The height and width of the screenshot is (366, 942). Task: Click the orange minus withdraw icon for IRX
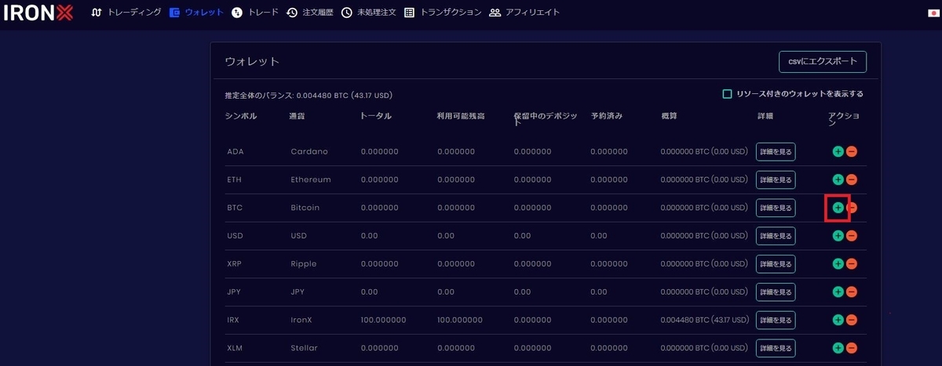pyautogui.click(x=851, y=320)
